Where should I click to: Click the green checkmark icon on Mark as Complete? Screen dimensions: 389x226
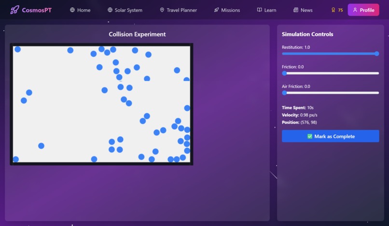(310, 136)
